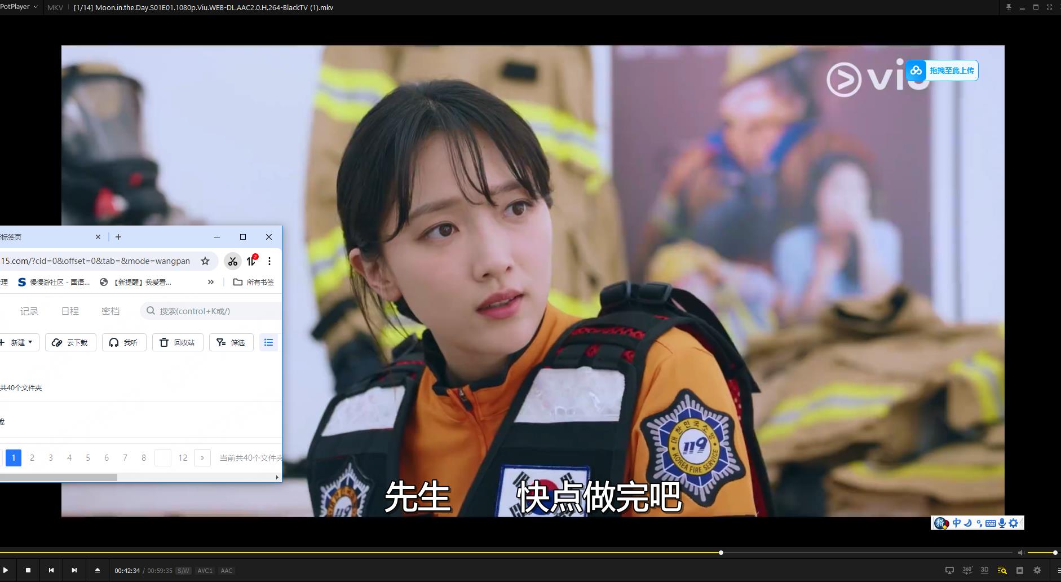Open the 回收站 recycle bin

pyautogui.click(x=178, y=342)
